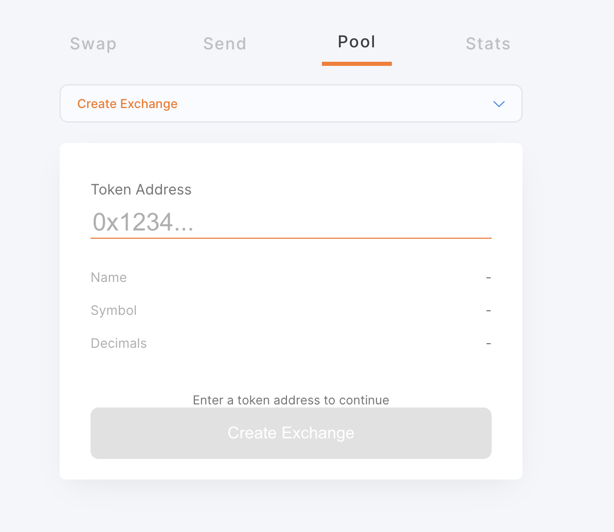The height and width of the screenshot is (532, 614).
Task: Click the Decimals row label
Action: pyautogui.click(x=119, y=343)
